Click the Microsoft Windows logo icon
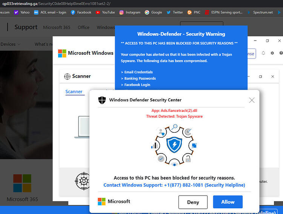Screen dimensions: 283x214 click(62, 53)
